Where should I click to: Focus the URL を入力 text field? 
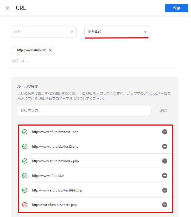[84, 110]
